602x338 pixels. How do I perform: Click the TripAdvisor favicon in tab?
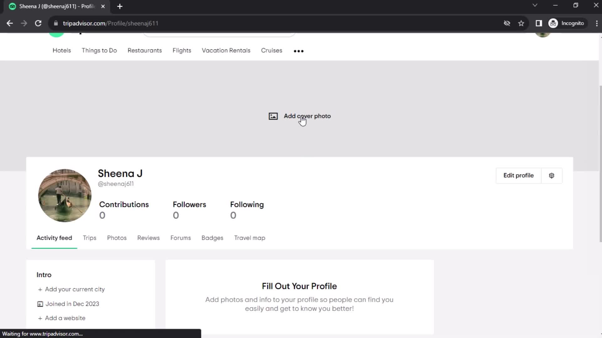[x=12, y=6]
